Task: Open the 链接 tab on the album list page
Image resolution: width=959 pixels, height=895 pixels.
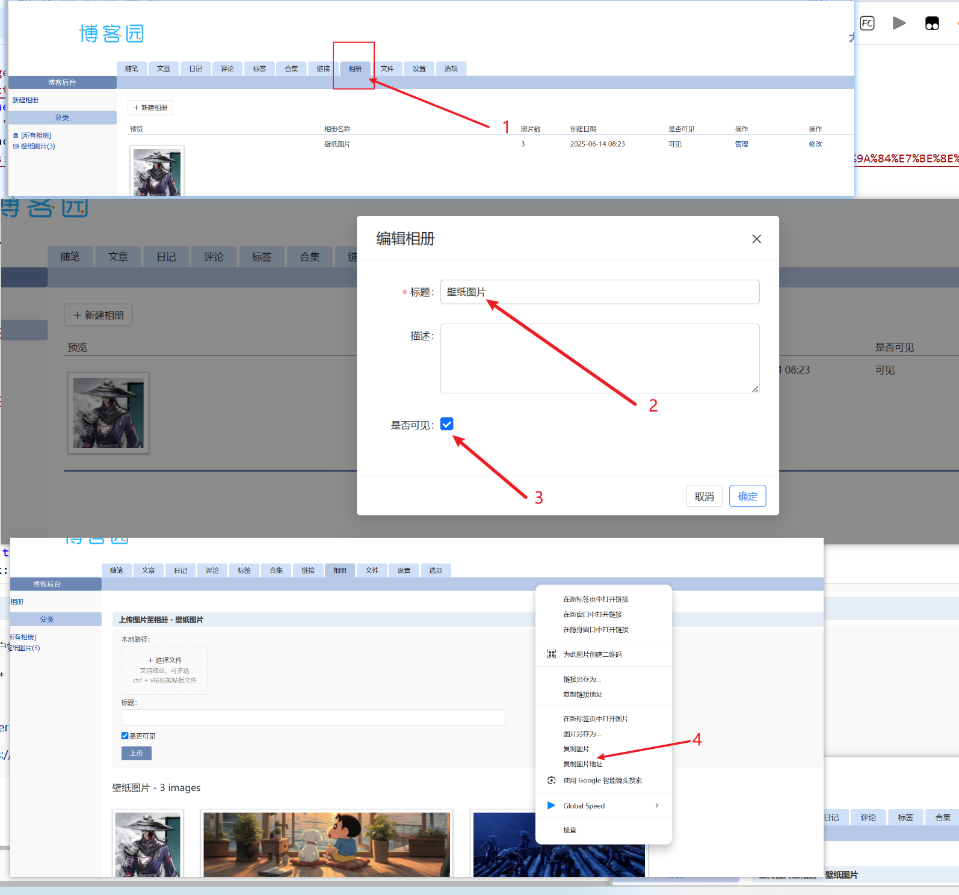Action: click(323, 69)
